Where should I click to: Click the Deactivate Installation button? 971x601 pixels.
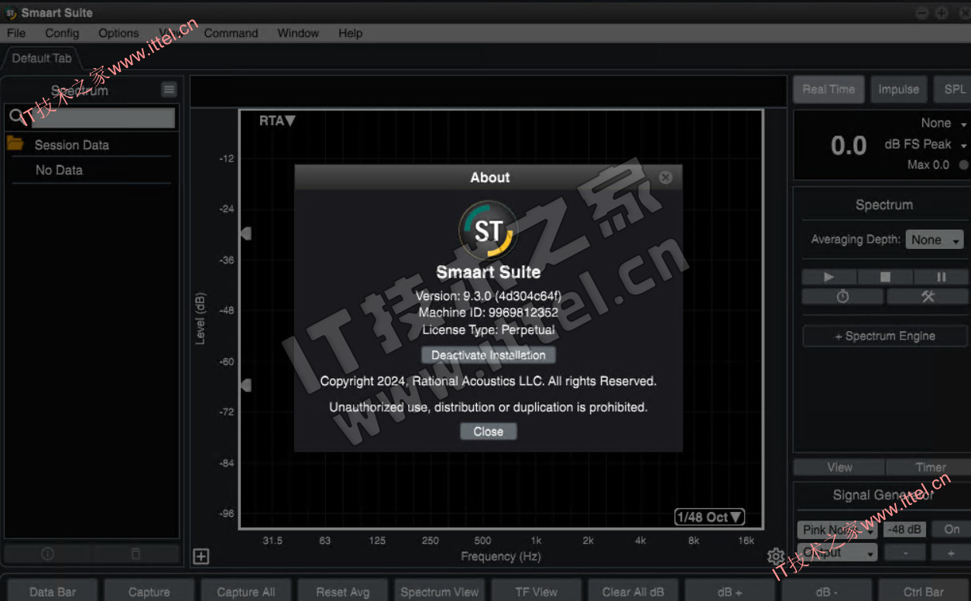tap(488, 356)
